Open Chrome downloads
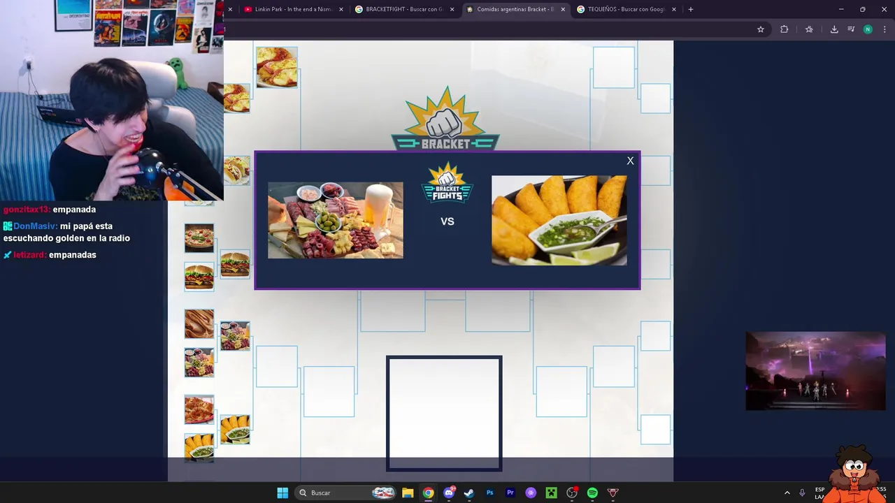 pos(834,29)
